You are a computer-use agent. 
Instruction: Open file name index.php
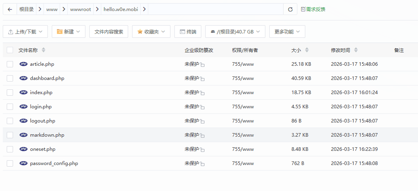(x=41, y=93)
